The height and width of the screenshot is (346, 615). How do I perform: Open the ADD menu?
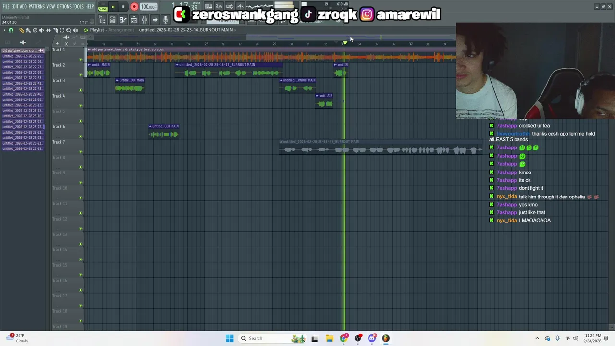pos(23,6)
